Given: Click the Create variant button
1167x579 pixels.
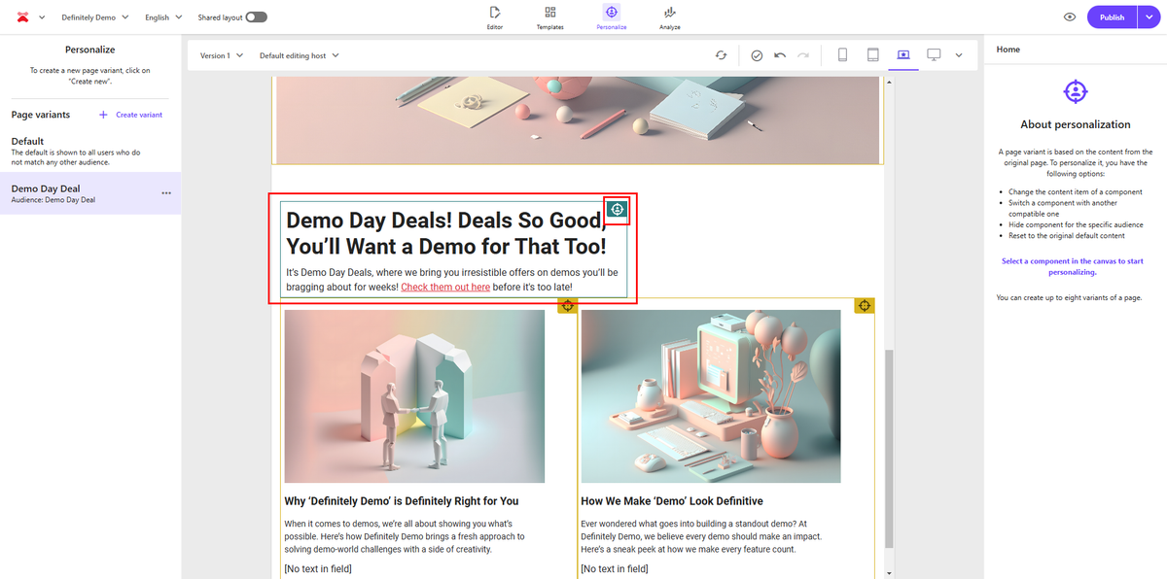Looking at the screenshot, I should (x=130, y=115).
